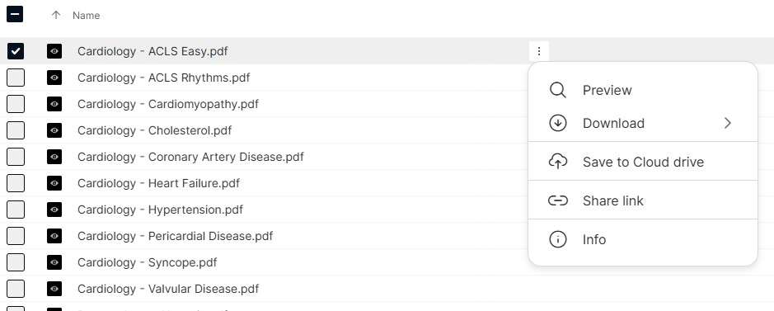Click the cloud upload icon in menu
This screenshot has width=774, height=311.
click(x=558, y=162)
